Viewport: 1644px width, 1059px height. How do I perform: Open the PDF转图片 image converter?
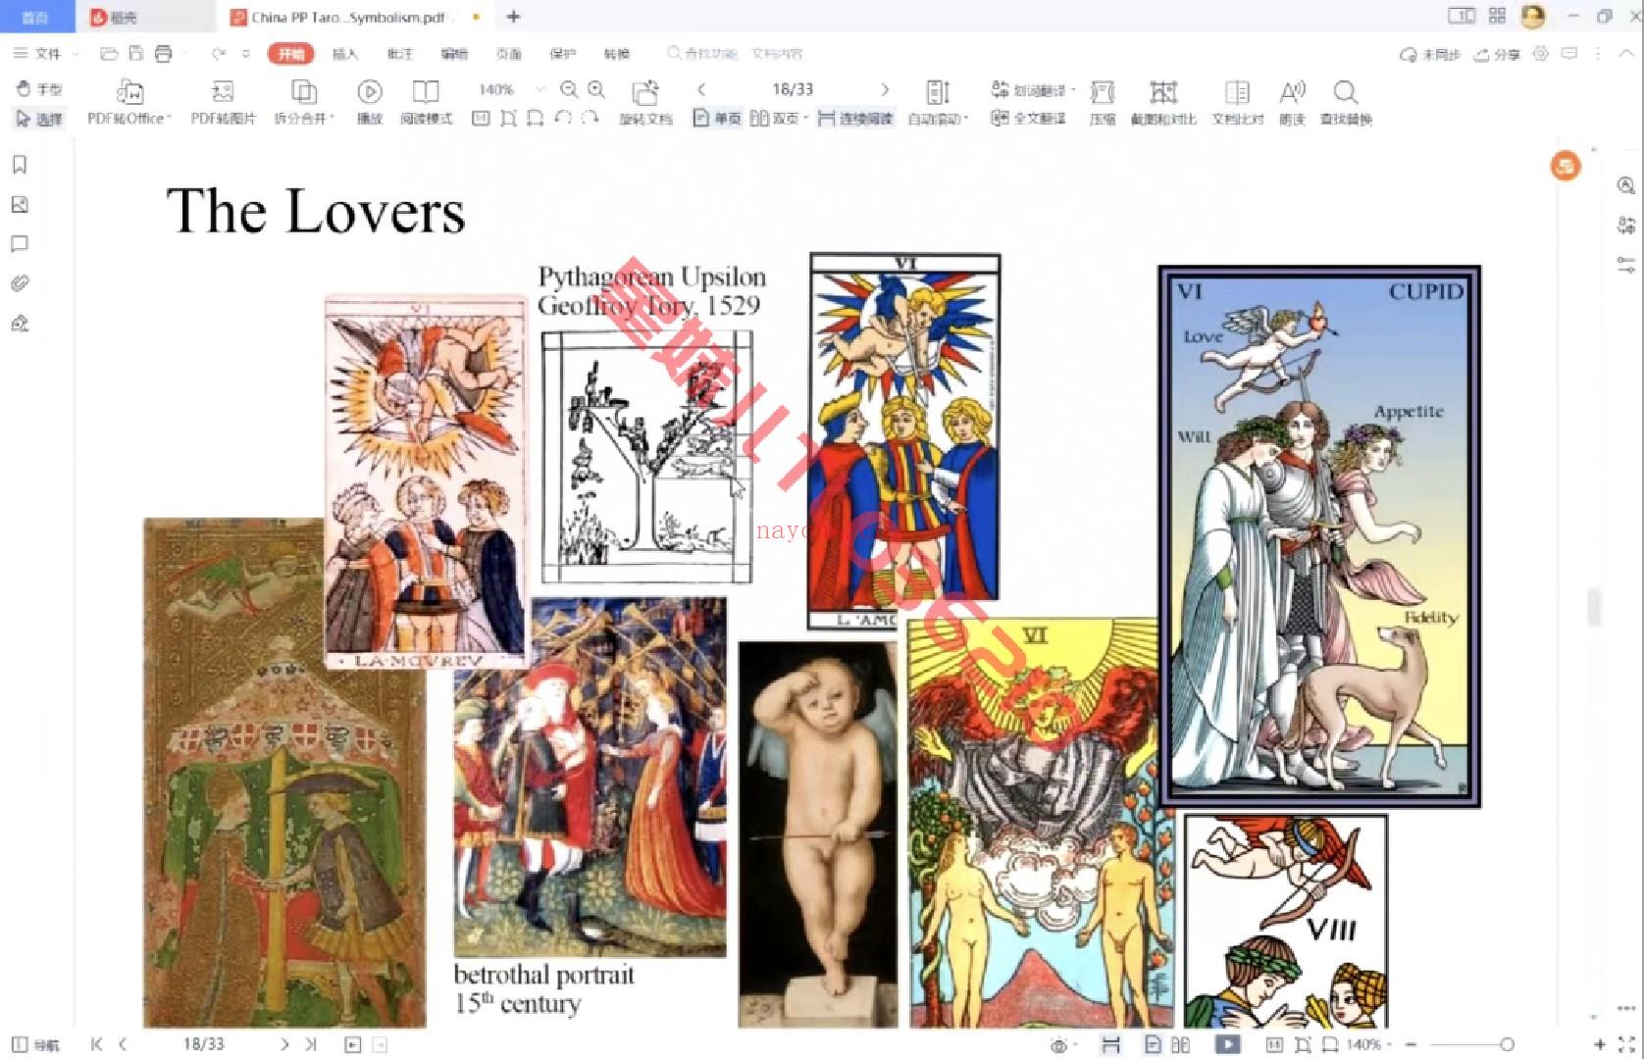pyautogui.click(x=223, y=103)
